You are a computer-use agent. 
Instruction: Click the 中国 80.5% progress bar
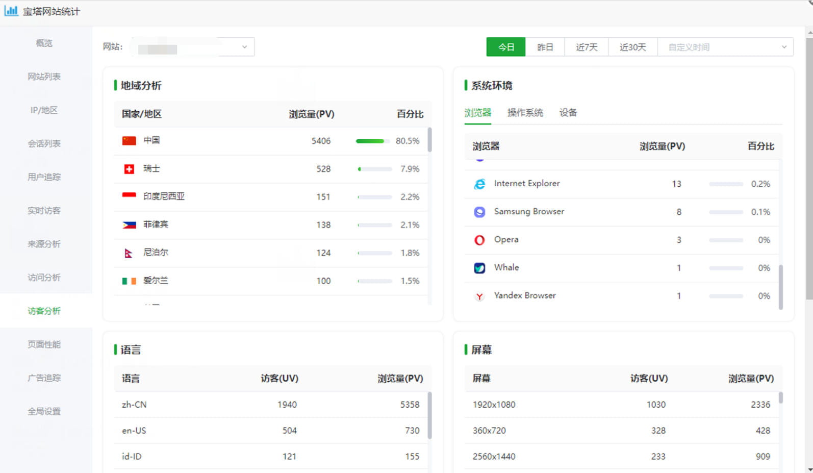(x=373, y=141)
